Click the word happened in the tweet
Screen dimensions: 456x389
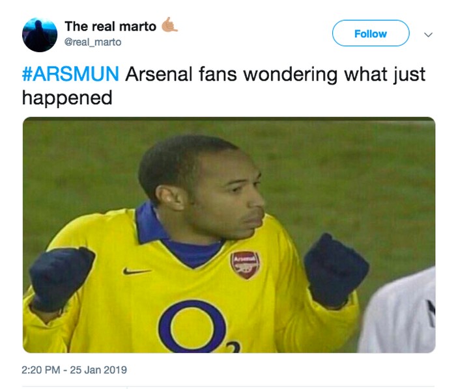pos(67,98)
